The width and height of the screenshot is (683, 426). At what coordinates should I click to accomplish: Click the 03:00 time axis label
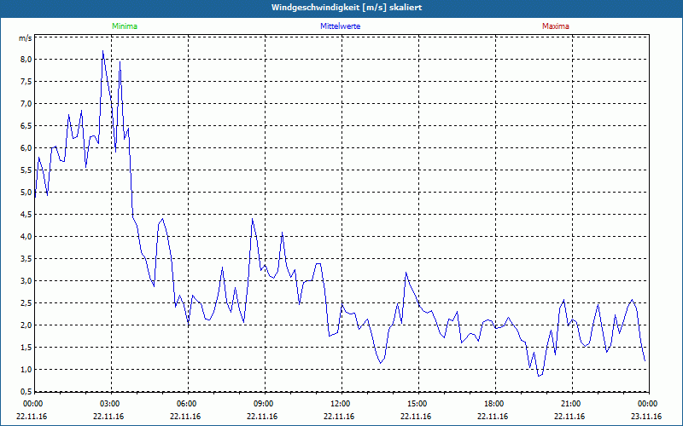tap(109, 404)
